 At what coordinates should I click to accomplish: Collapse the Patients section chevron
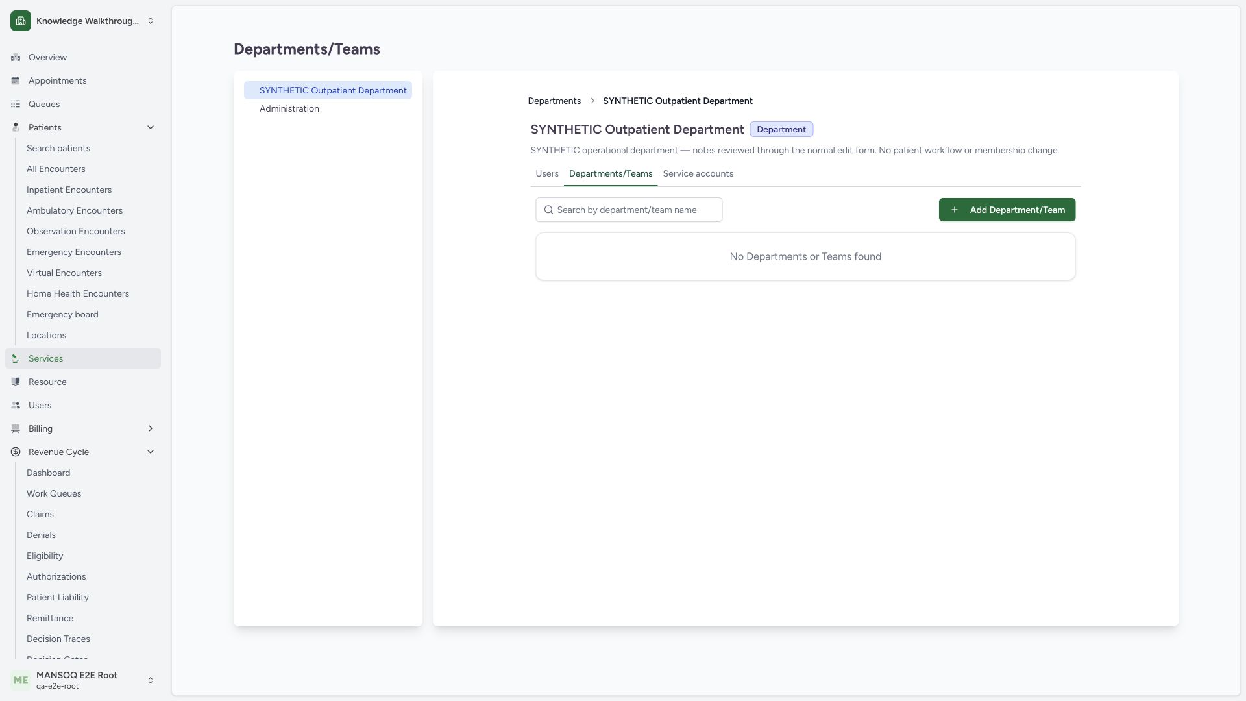(151, 128)
